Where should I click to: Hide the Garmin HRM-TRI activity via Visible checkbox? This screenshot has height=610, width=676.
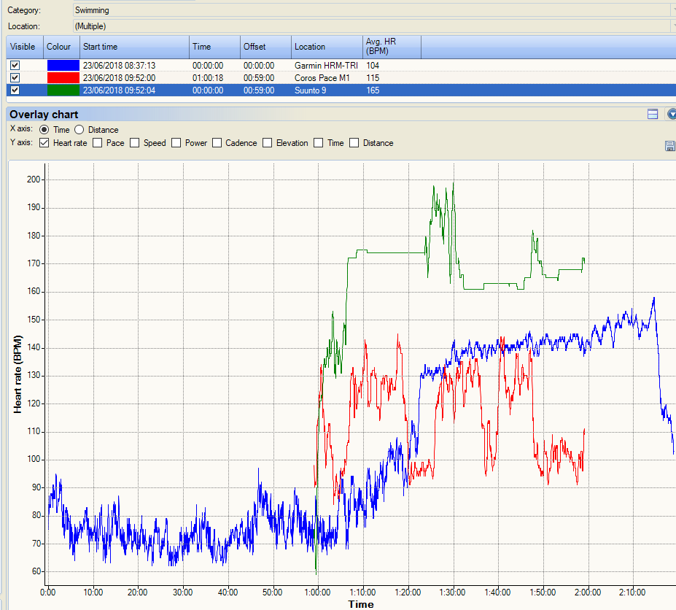click(x=15, y=65)
